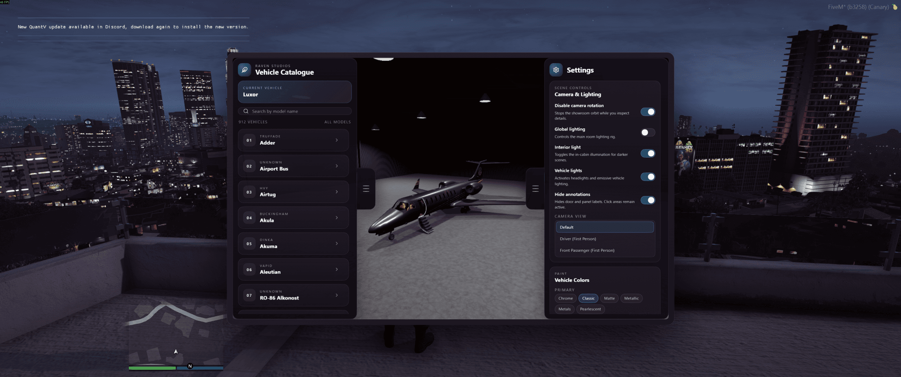Click the search magnifier icon
The width and height of the screenshot is (901, 377).
(x=246, y=111)
